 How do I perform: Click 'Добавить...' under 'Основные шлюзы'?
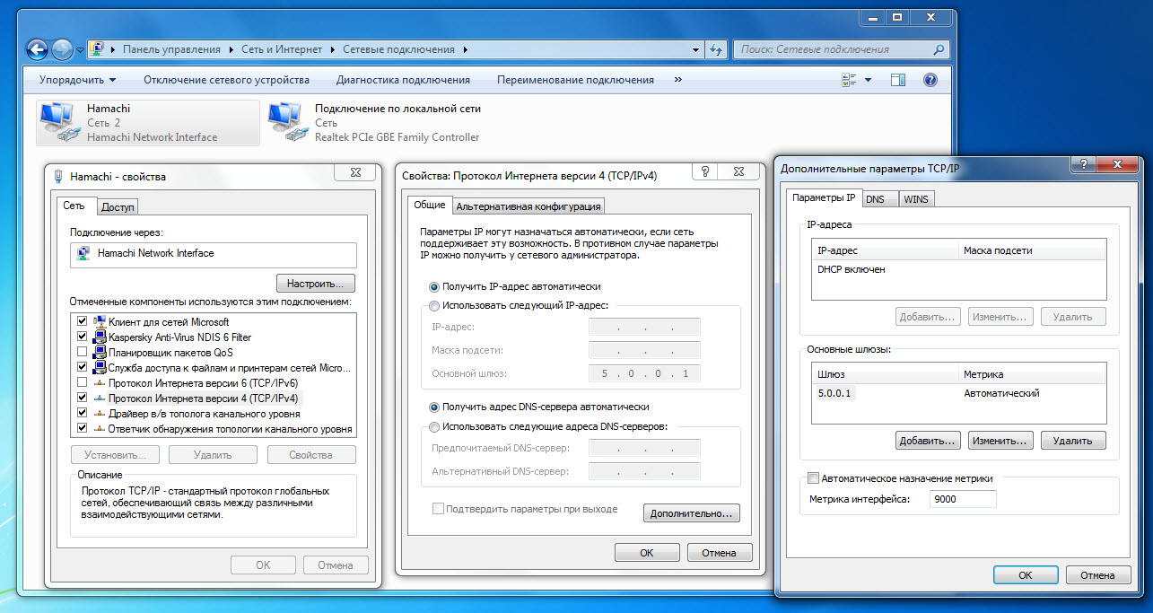coord(928,441)
